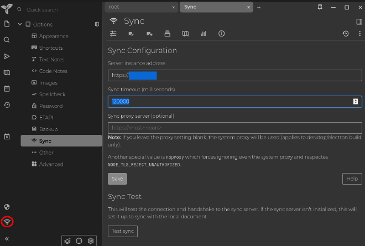The image size is (365, 246).
Task: Click the protected session shield icon
Action: (7, 207)
